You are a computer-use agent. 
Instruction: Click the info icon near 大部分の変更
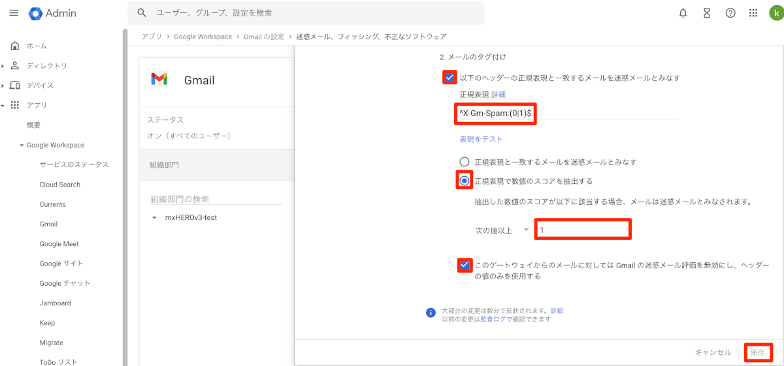coord(431,313)
